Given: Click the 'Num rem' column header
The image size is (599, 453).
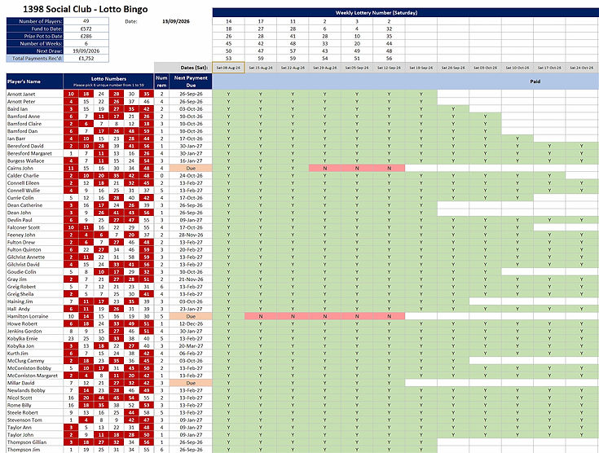Looking at the screenshot, I should [x=161, y=81].
